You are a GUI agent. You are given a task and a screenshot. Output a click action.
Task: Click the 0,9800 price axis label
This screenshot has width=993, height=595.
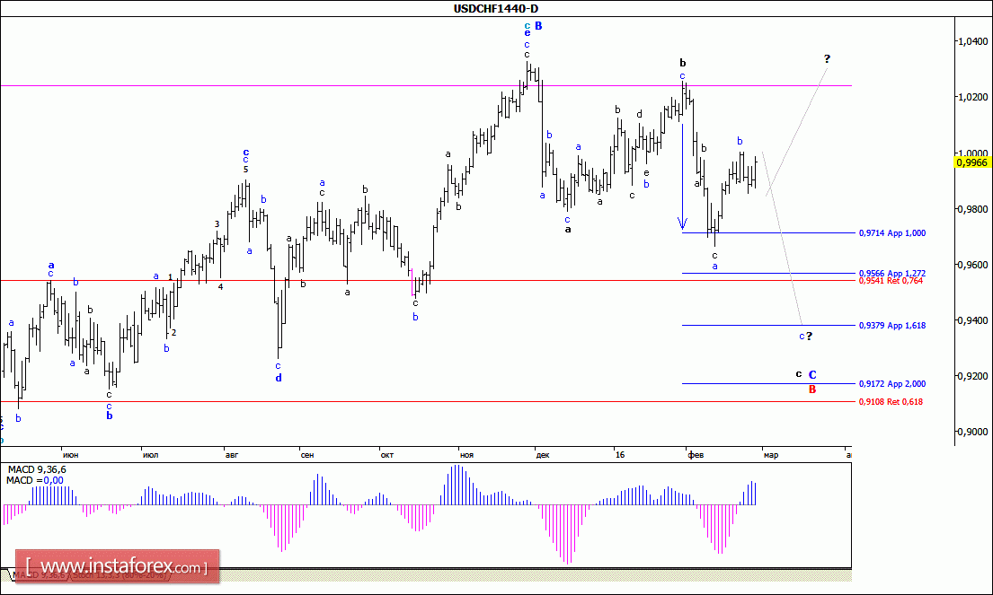[972, 209]
